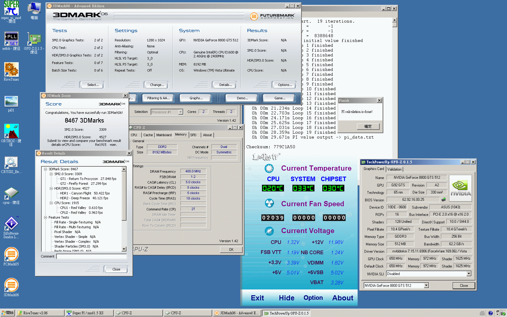Open the NVIDIA SLI dropdown in GPU-Z
The image size is (507, 317).
469,274
